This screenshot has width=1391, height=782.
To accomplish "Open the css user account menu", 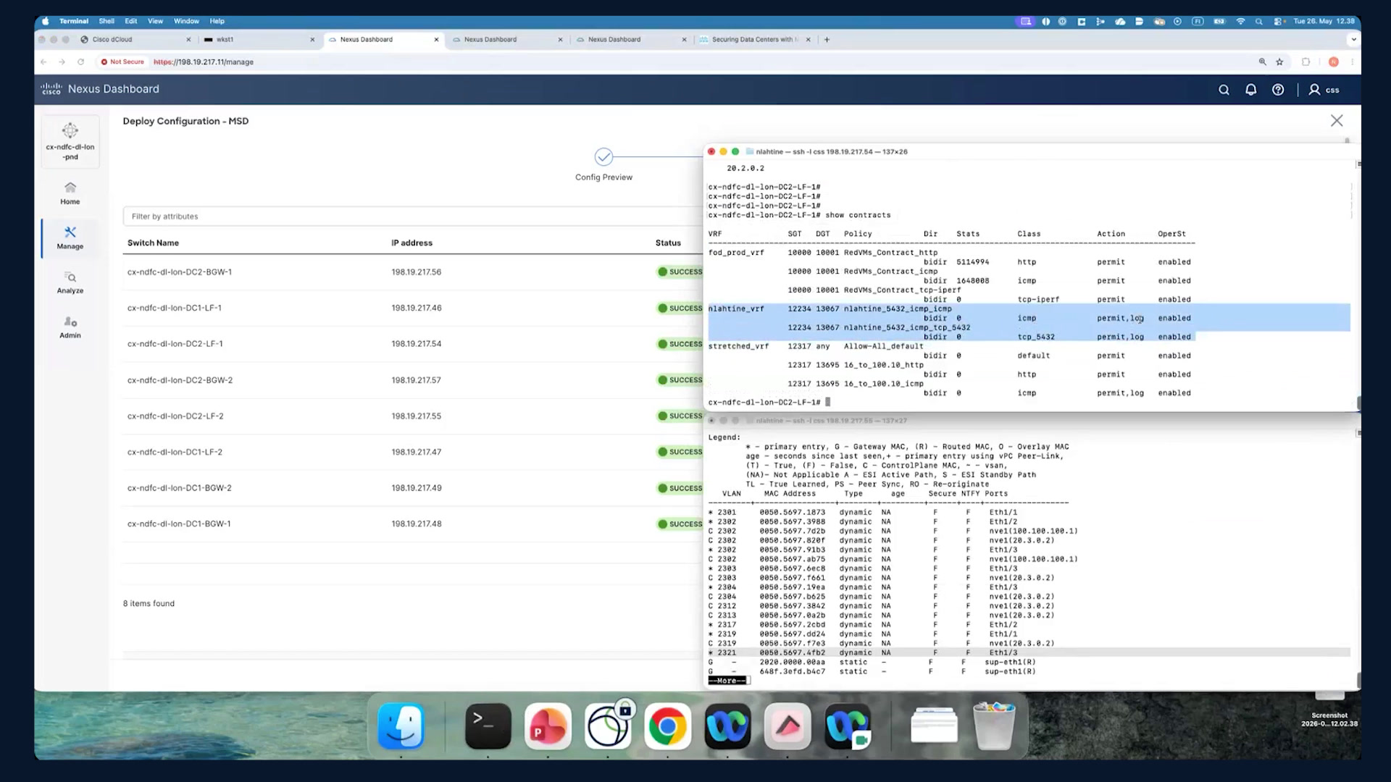I will tap(1324, 90).
